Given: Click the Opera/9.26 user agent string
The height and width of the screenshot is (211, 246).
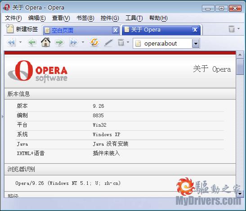Looking at the screenshot, I should [x=68, y=183].
